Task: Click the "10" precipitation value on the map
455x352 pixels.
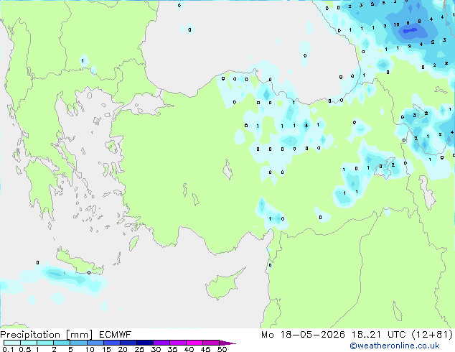Action: point(396,24)
